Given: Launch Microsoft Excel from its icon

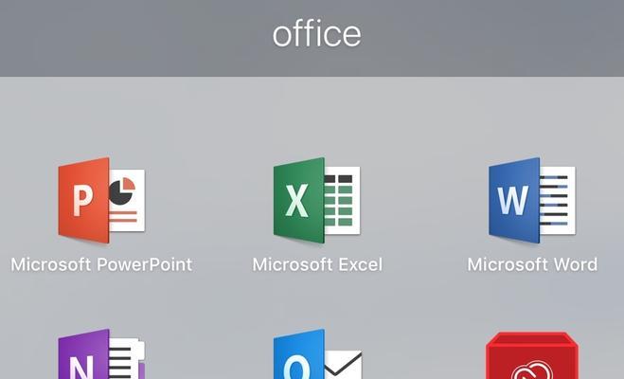Looking at the screenshot, I should [x=317, y=200].
